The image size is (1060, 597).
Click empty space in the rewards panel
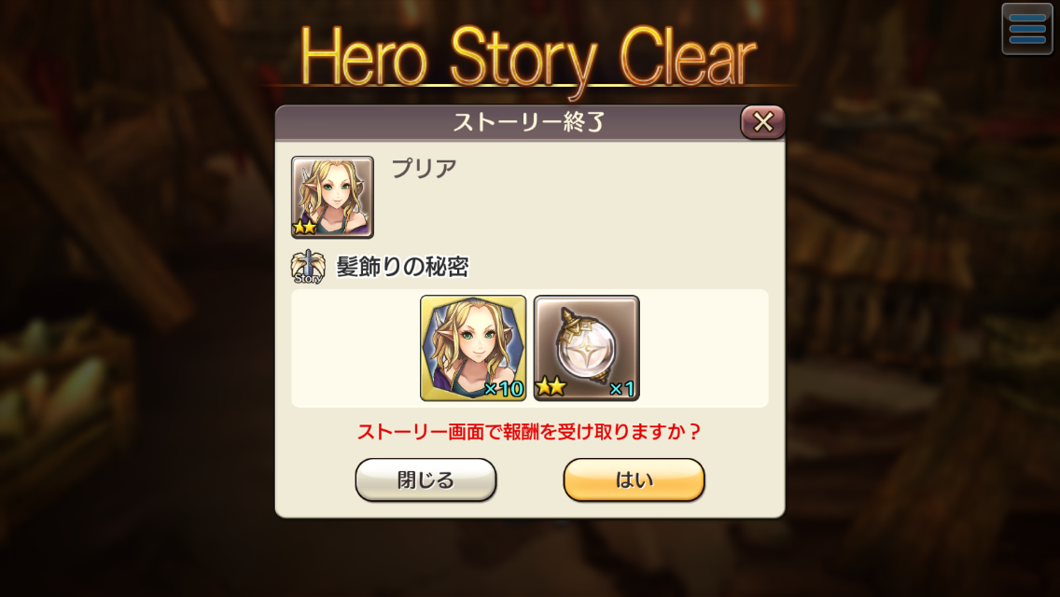pos(703,348)
